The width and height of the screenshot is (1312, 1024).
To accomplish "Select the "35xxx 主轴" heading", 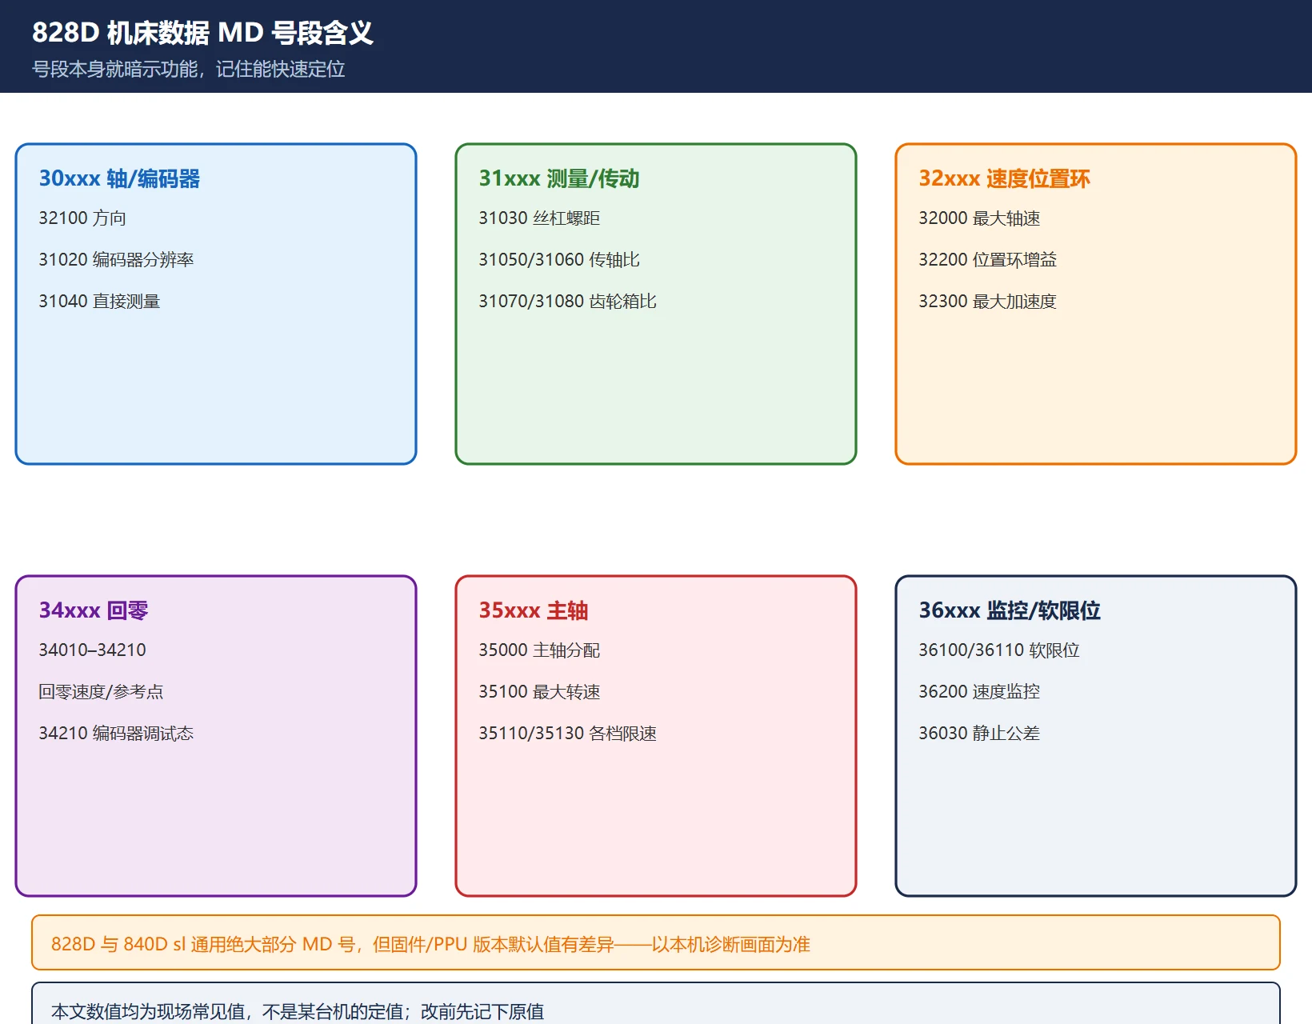I will coord(534,610).
